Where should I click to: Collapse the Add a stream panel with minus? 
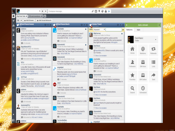[x=159, y=25]
